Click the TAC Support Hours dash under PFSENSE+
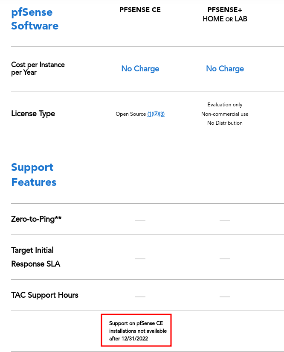This screenshot has height=352, width=284. coord(225,297)
